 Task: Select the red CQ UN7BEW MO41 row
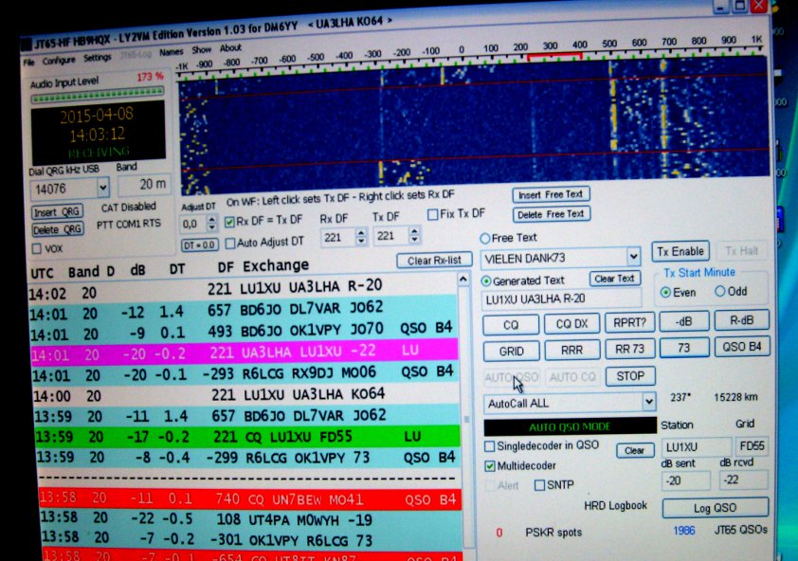[250, 499]
